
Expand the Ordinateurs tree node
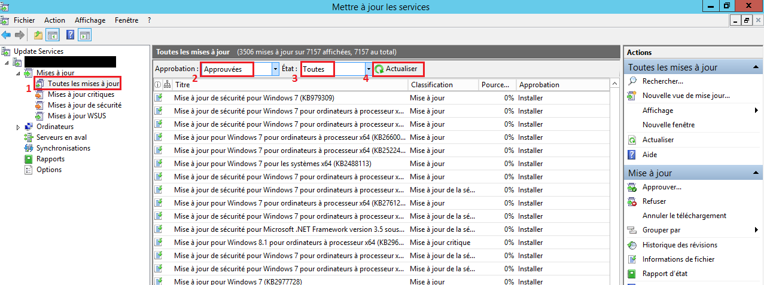(x=18, y=127)
